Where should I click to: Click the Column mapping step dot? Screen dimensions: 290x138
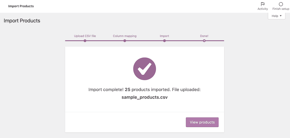125,41
